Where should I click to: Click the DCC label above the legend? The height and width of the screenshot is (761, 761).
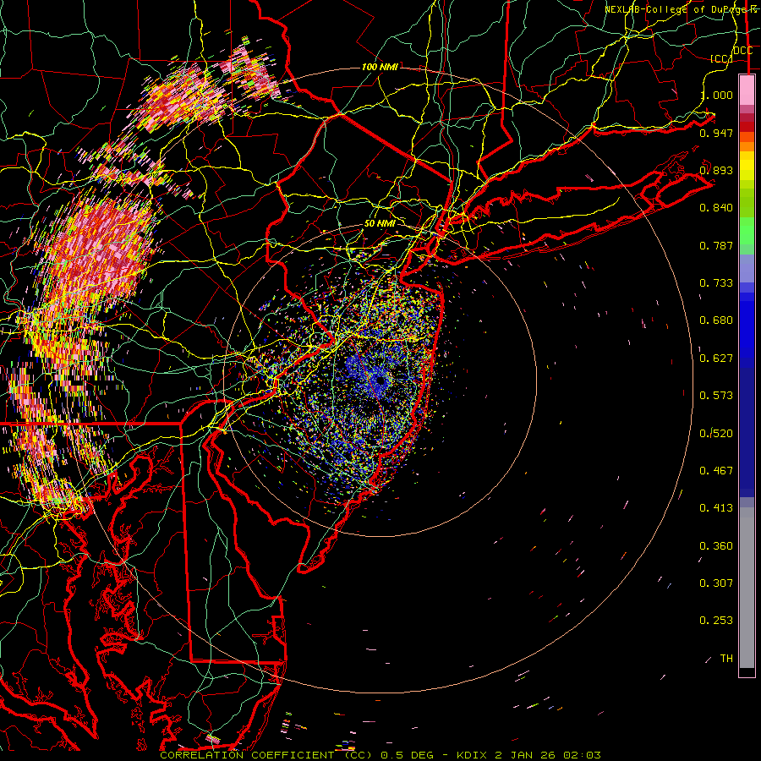tap(742, 50)
